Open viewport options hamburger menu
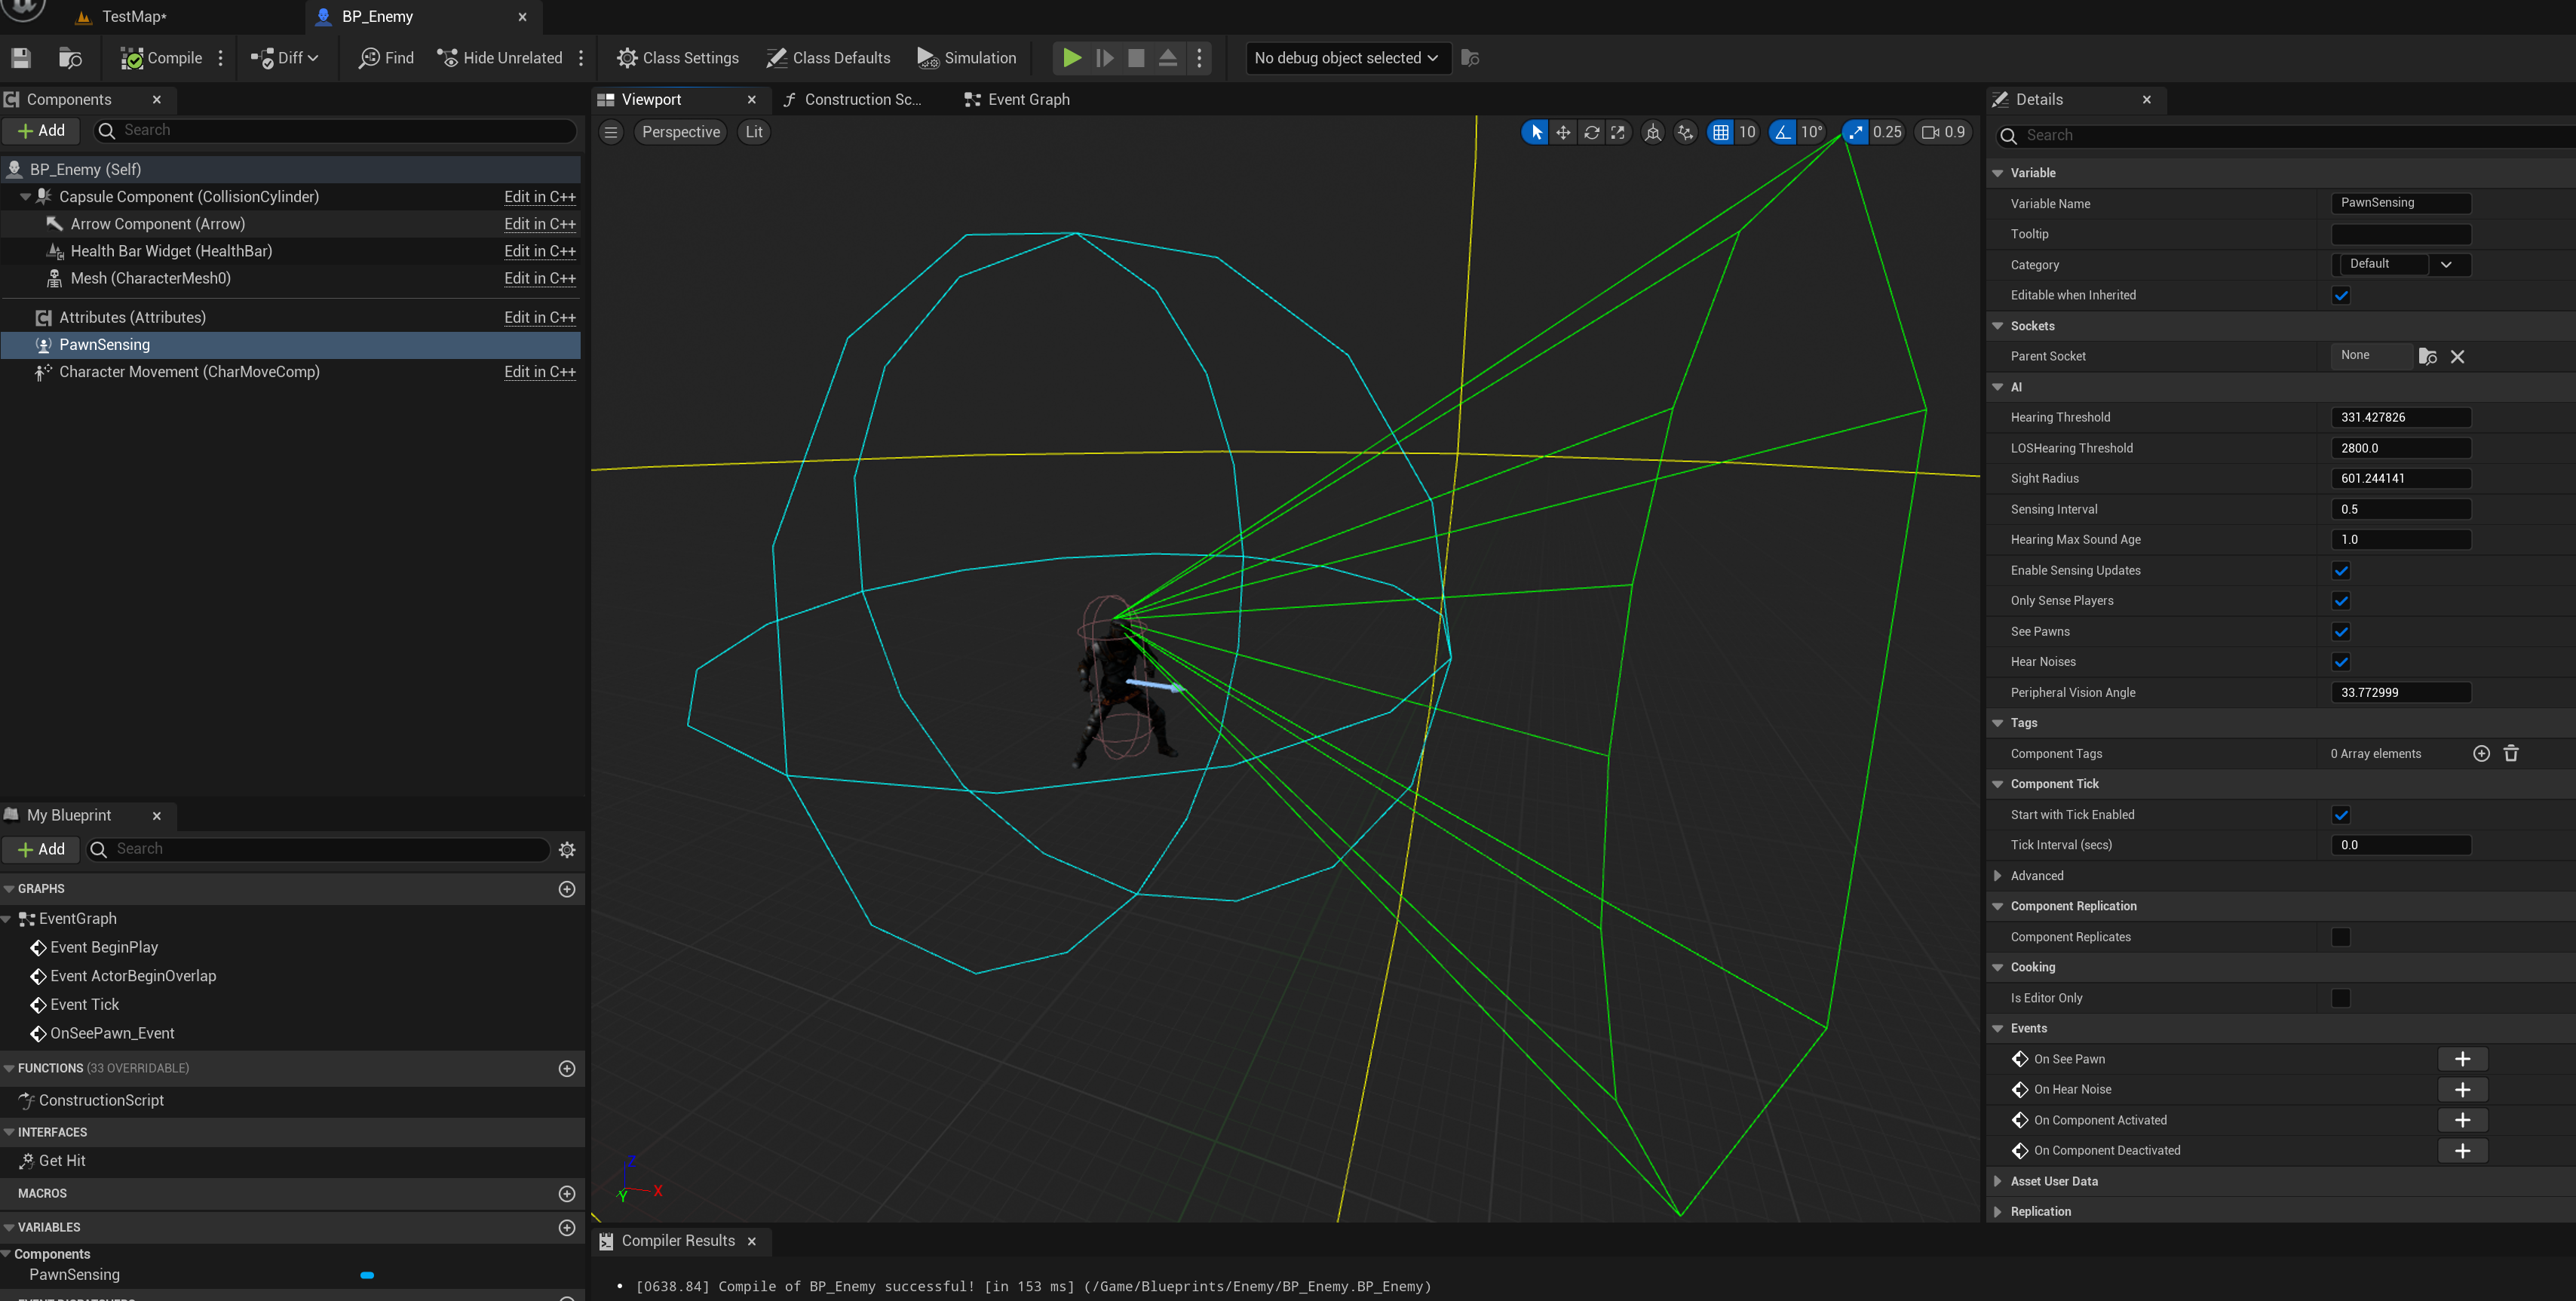 pos(611,132)
